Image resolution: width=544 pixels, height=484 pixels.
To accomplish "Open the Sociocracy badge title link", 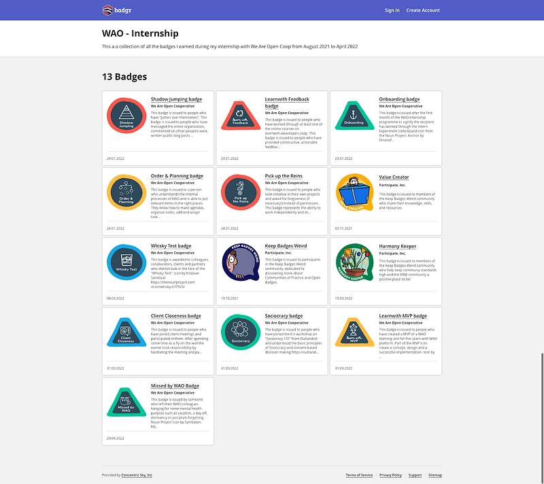I will click(284, 316).
